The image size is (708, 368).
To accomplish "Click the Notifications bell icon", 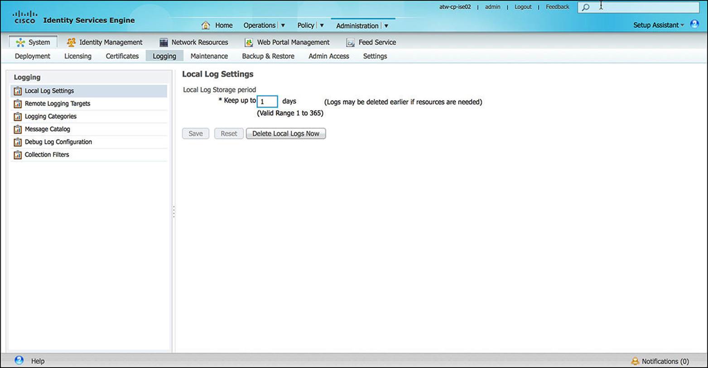I will coord(635,361).
